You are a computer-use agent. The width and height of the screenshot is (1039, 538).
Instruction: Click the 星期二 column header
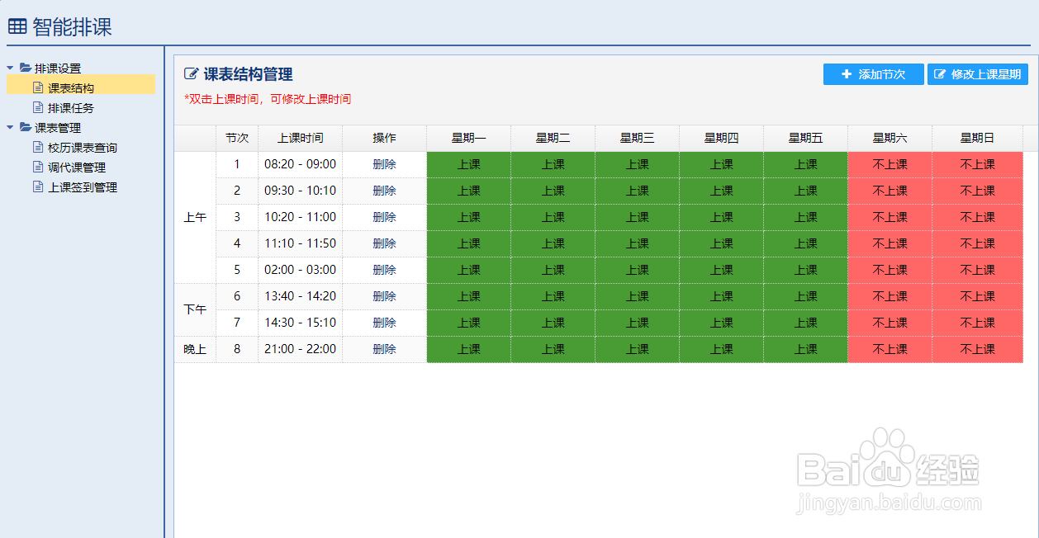coord(553,138)
